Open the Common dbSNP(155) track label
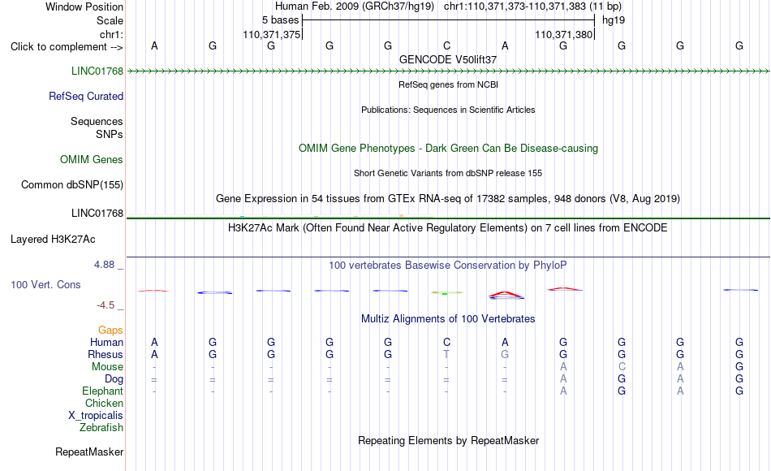Image resolution: width=771 pixels, height=471 pixels. click(72, 184)
